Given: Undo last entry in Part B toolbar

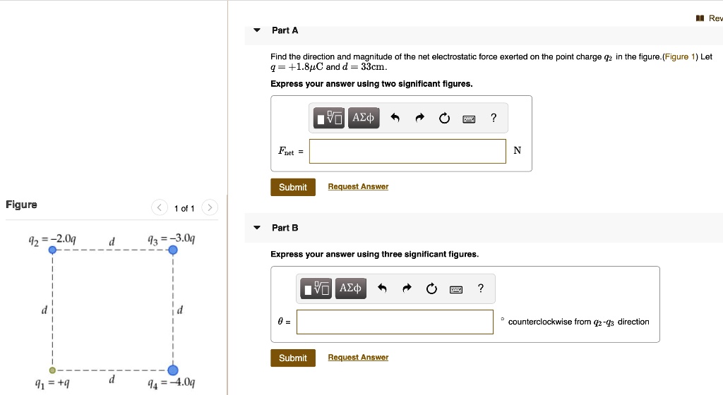Looking at the screenshot, I should tap(382, 288).
